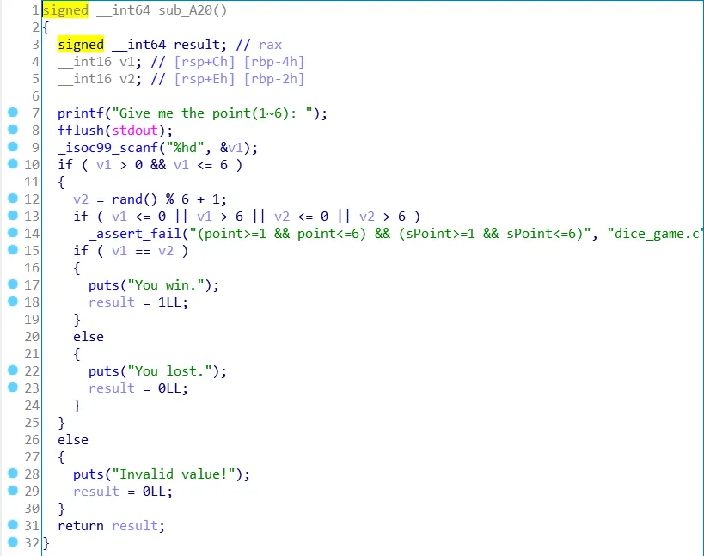
Task: Toggle breakpoint dot on line 12
Action: coord(13,198)
